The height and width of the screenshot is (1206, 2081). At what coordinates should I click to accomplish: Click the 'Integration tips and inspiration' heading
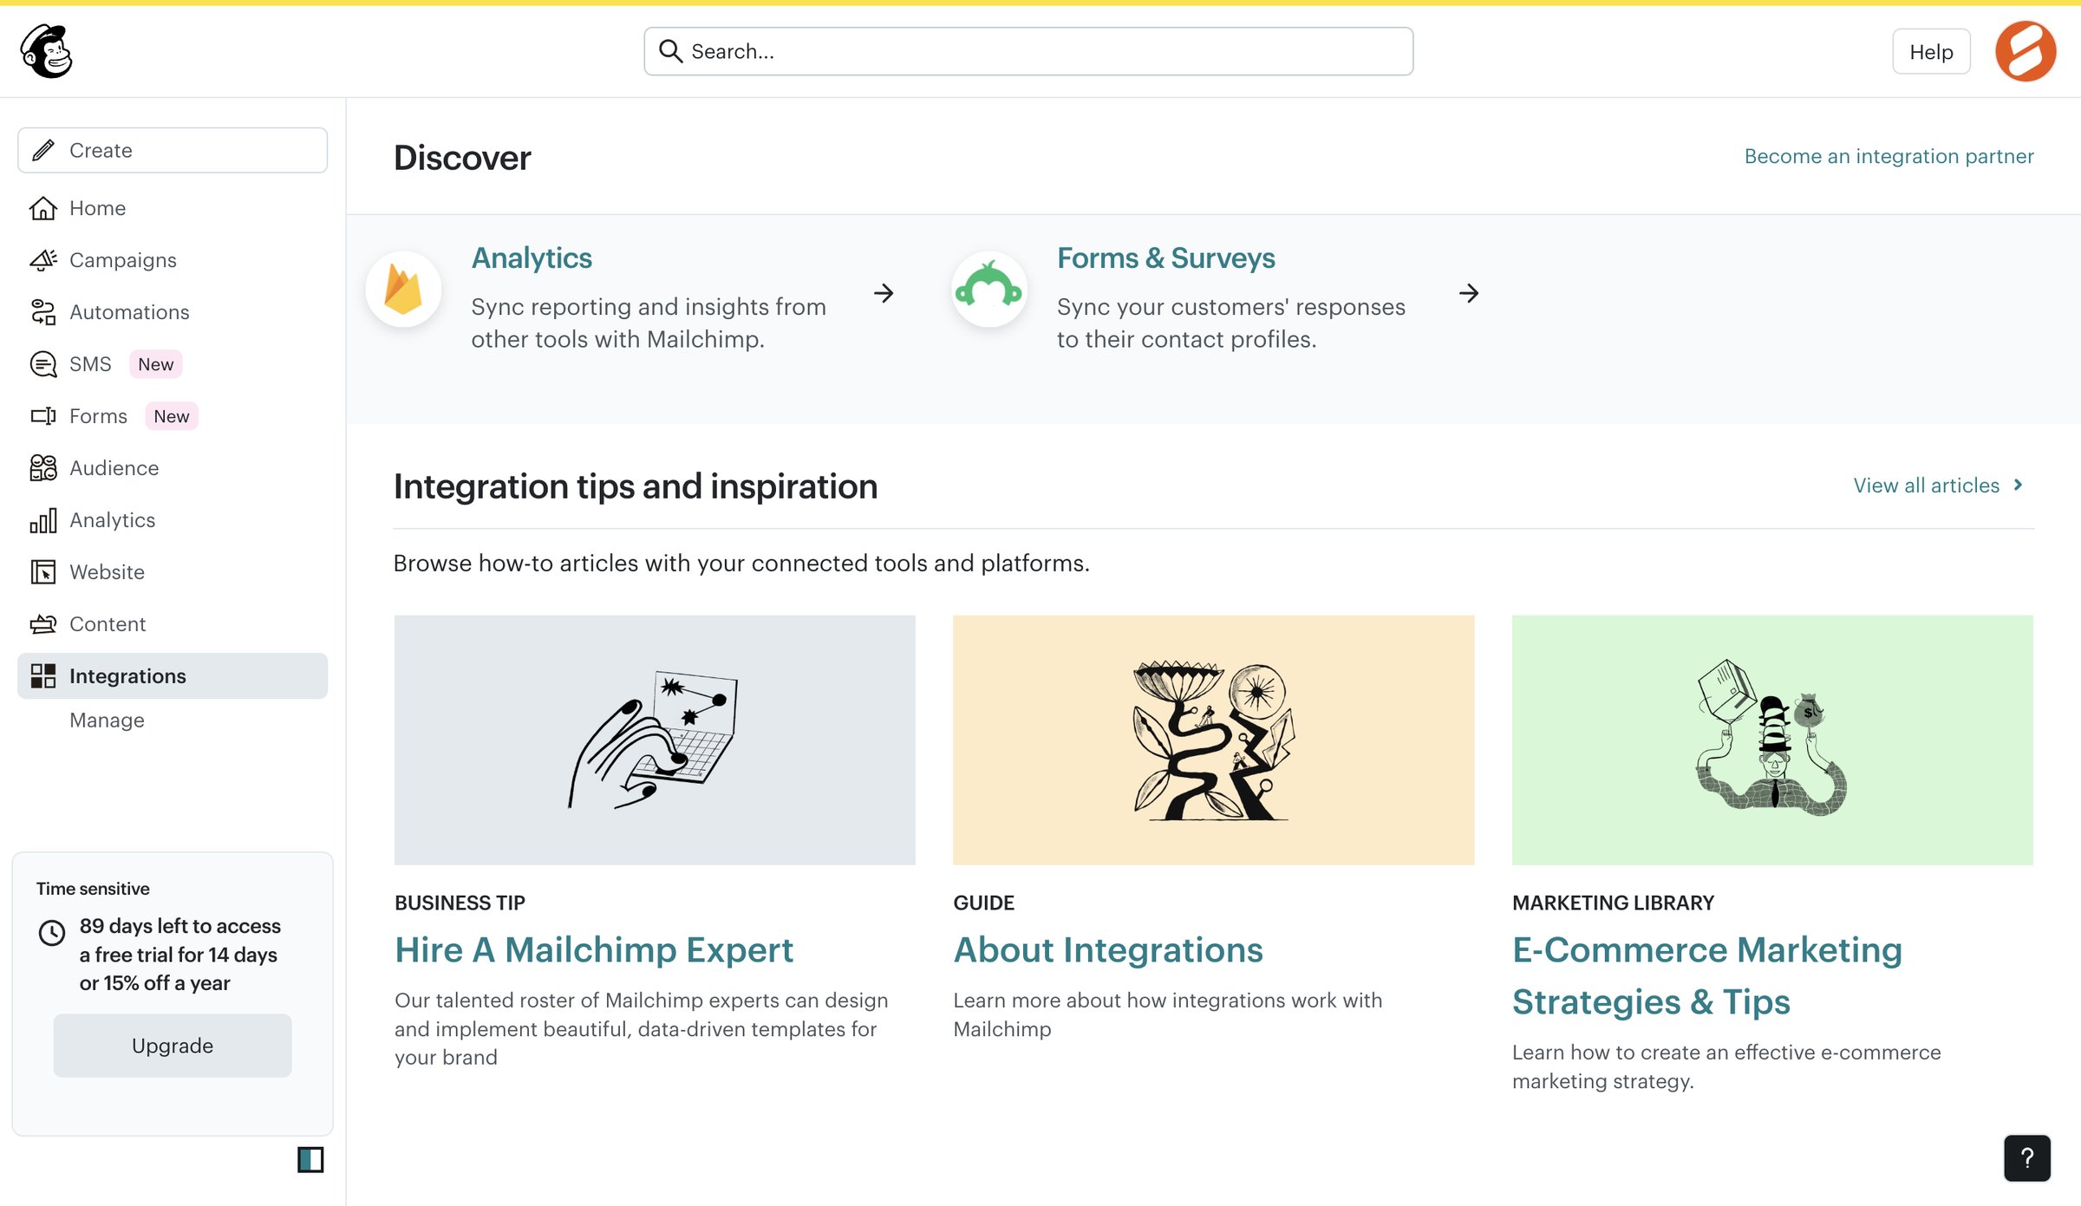[x=636, y=486]
